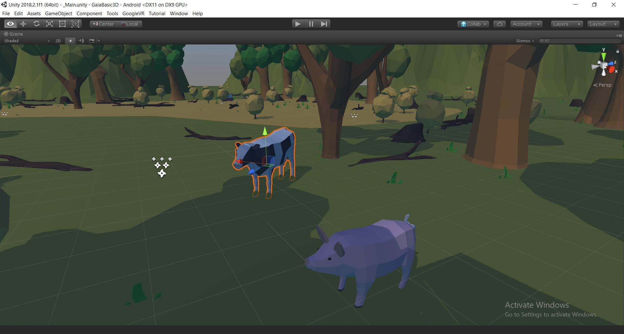Open the Layers dropdown
624x334 pixels.
[x=567, y=24]
